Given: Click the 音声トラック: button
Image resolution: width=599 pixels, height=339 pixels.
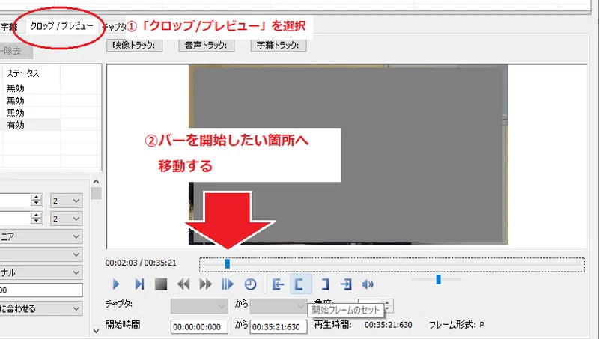Looking at the screenshot, I should point(207,45).
